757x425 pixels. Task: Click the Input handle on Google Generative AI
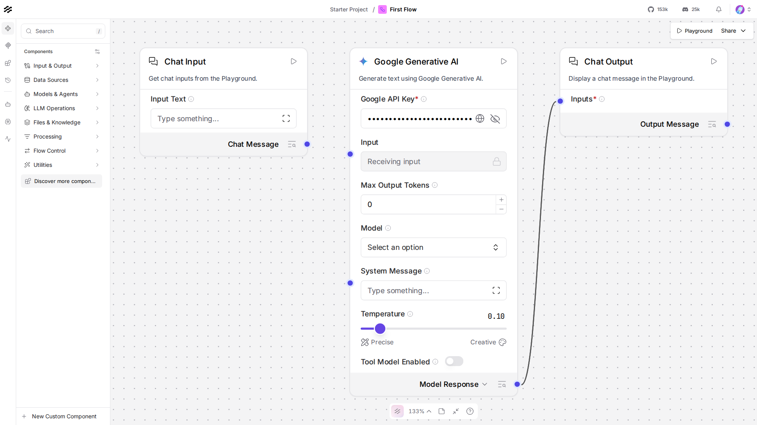point(350,154)
